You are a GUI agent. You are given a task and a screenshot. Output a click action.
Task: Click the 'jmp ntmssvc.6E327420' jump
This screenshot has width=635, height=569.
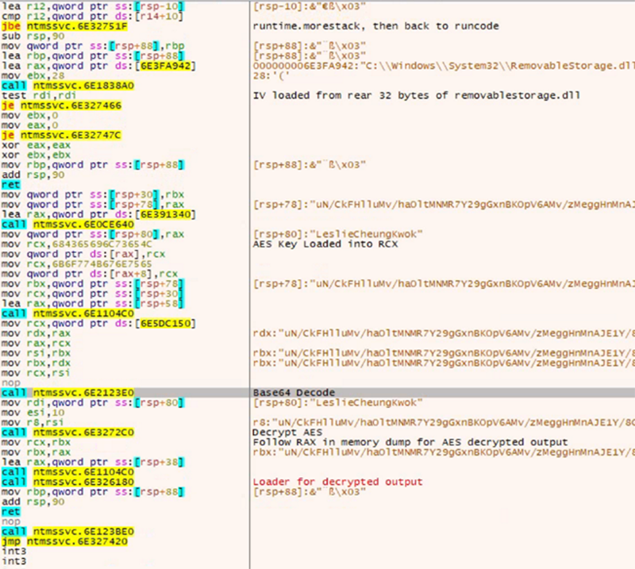click(x=64, y=541)
